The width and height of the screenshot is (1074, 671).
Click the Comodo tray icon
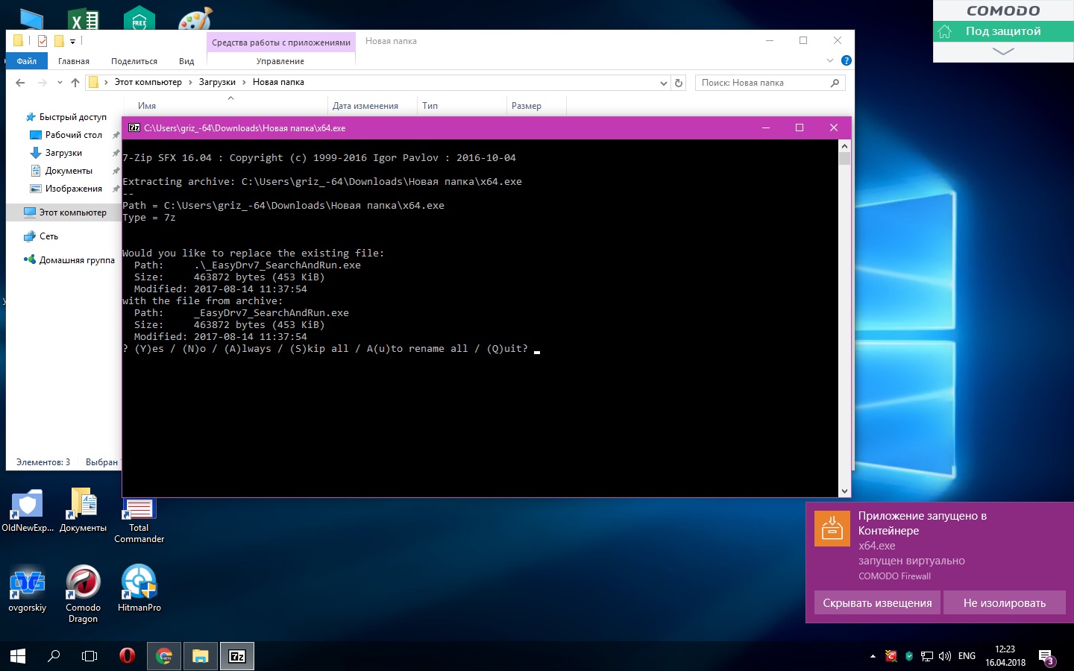tap(891, 656)
